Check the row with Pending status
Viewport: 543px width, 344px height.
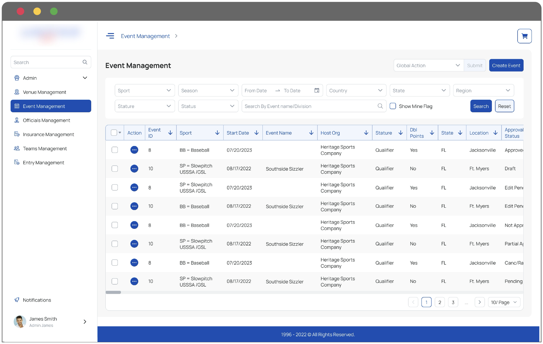point(115,281)
